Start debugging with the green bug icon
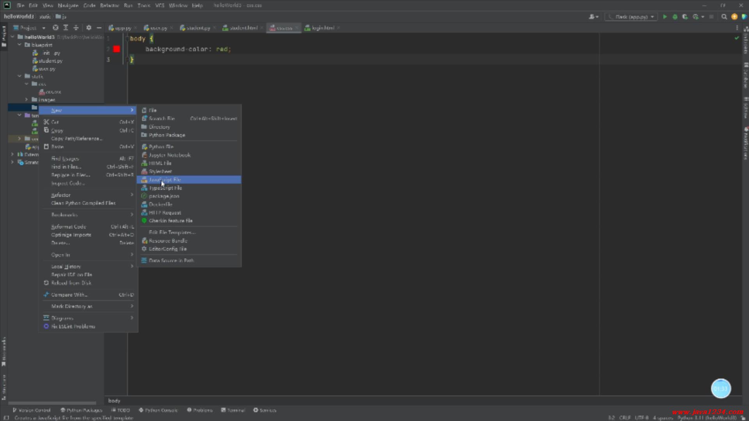Viewport: 749px width, 421px height. click(x=675, y=17)
